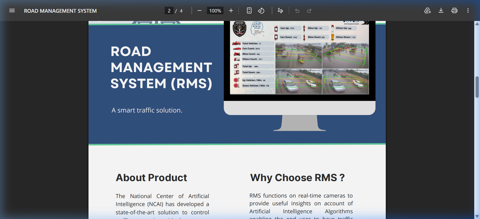This screenshot has height=219, width=480.
Task: Click the Undo arrow in the toolbar
Action: [297, 11]
